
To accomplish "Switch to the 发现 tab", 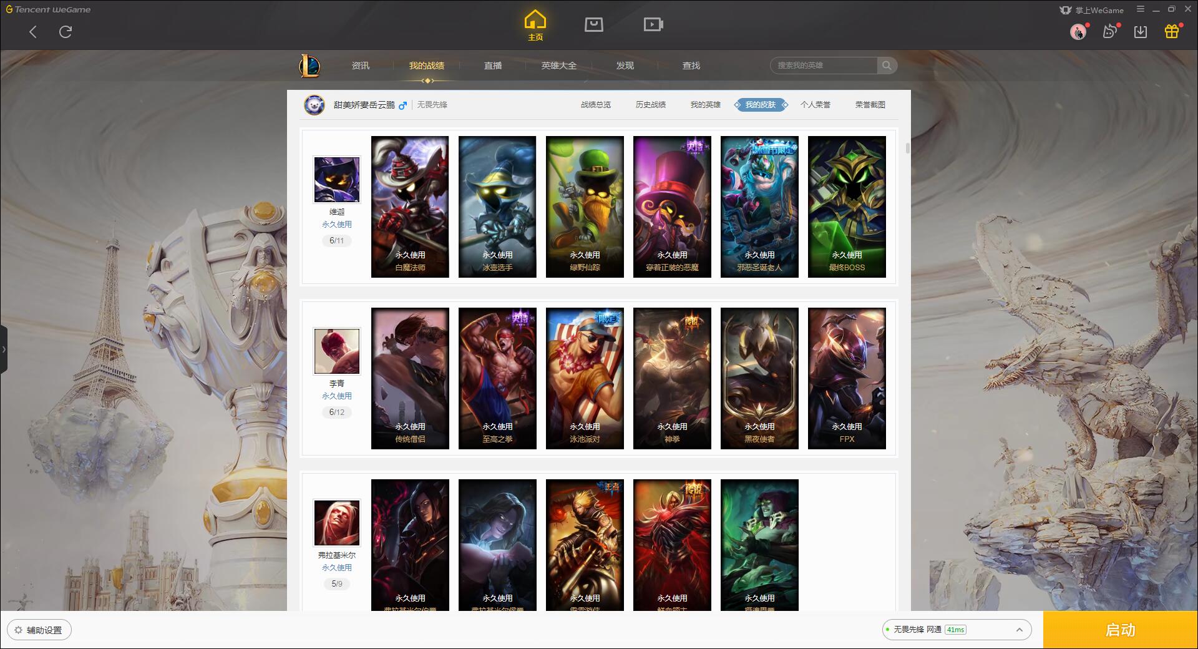I will point(625,66).
